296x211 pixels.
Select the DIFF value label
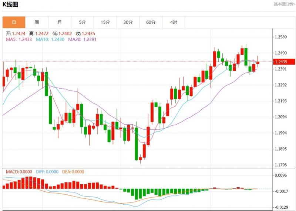[47, 172]
